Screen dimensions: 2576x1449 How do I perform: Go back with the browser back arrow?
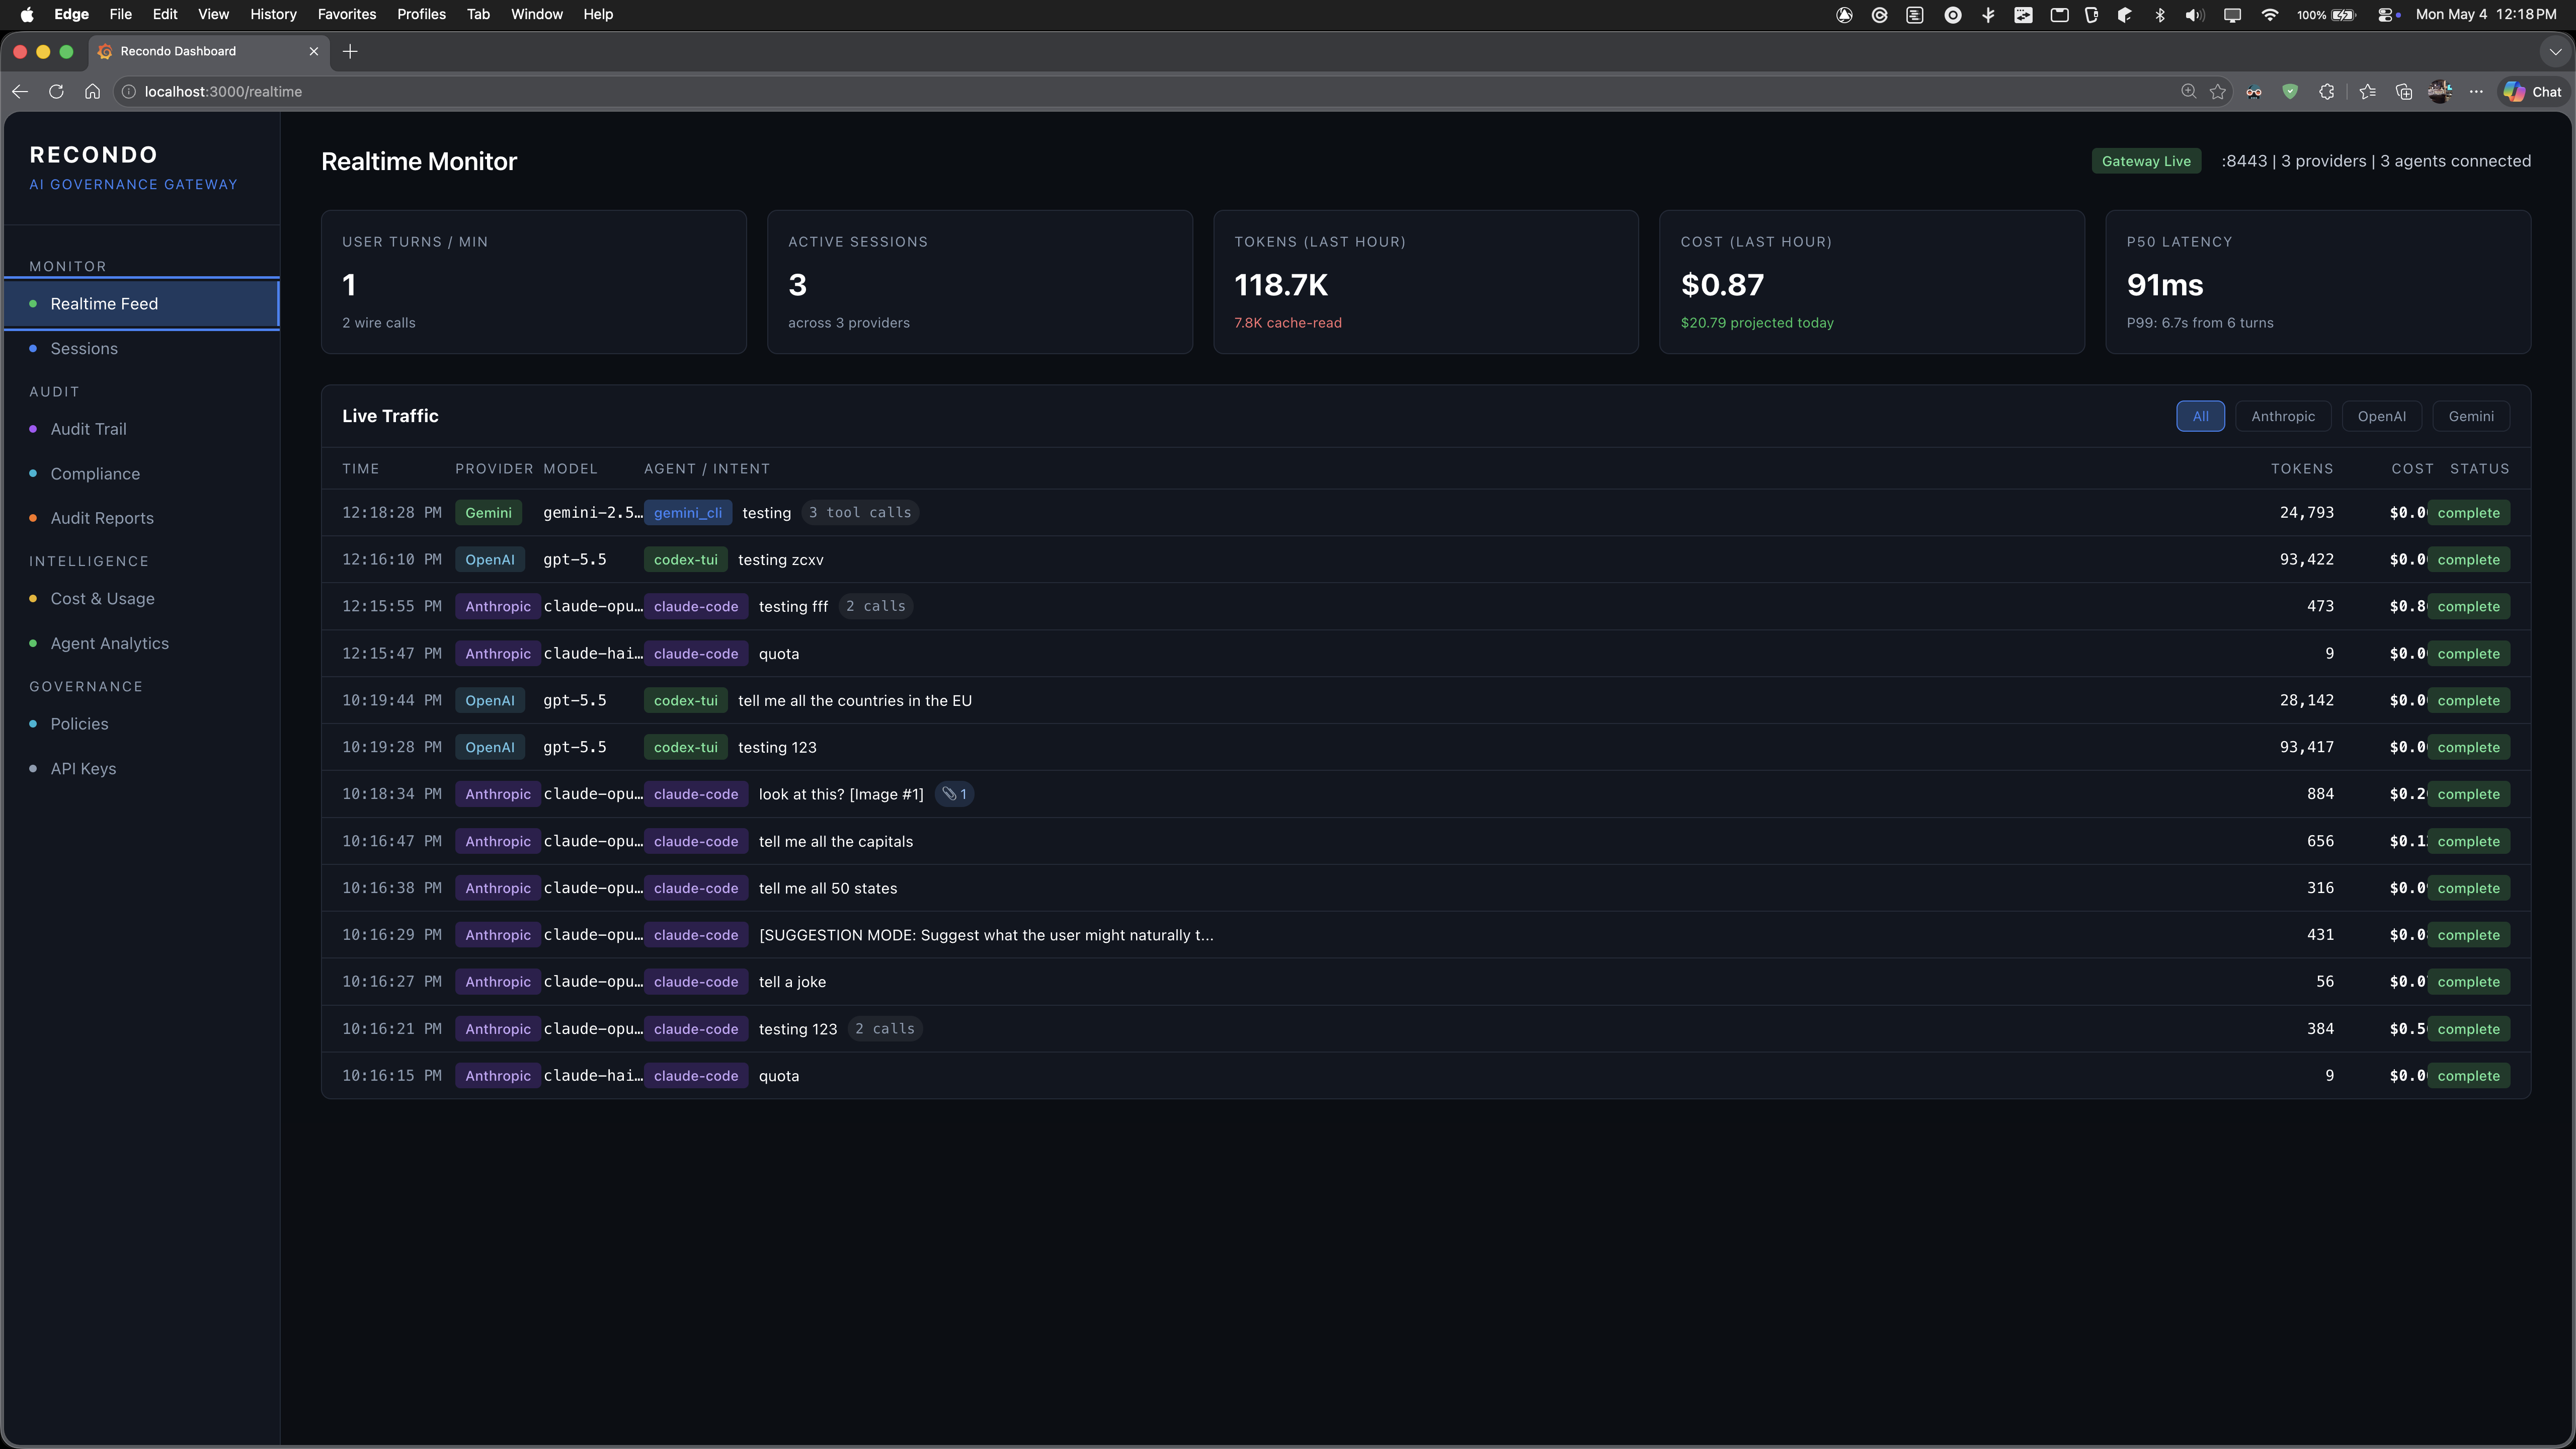(20, 91)
